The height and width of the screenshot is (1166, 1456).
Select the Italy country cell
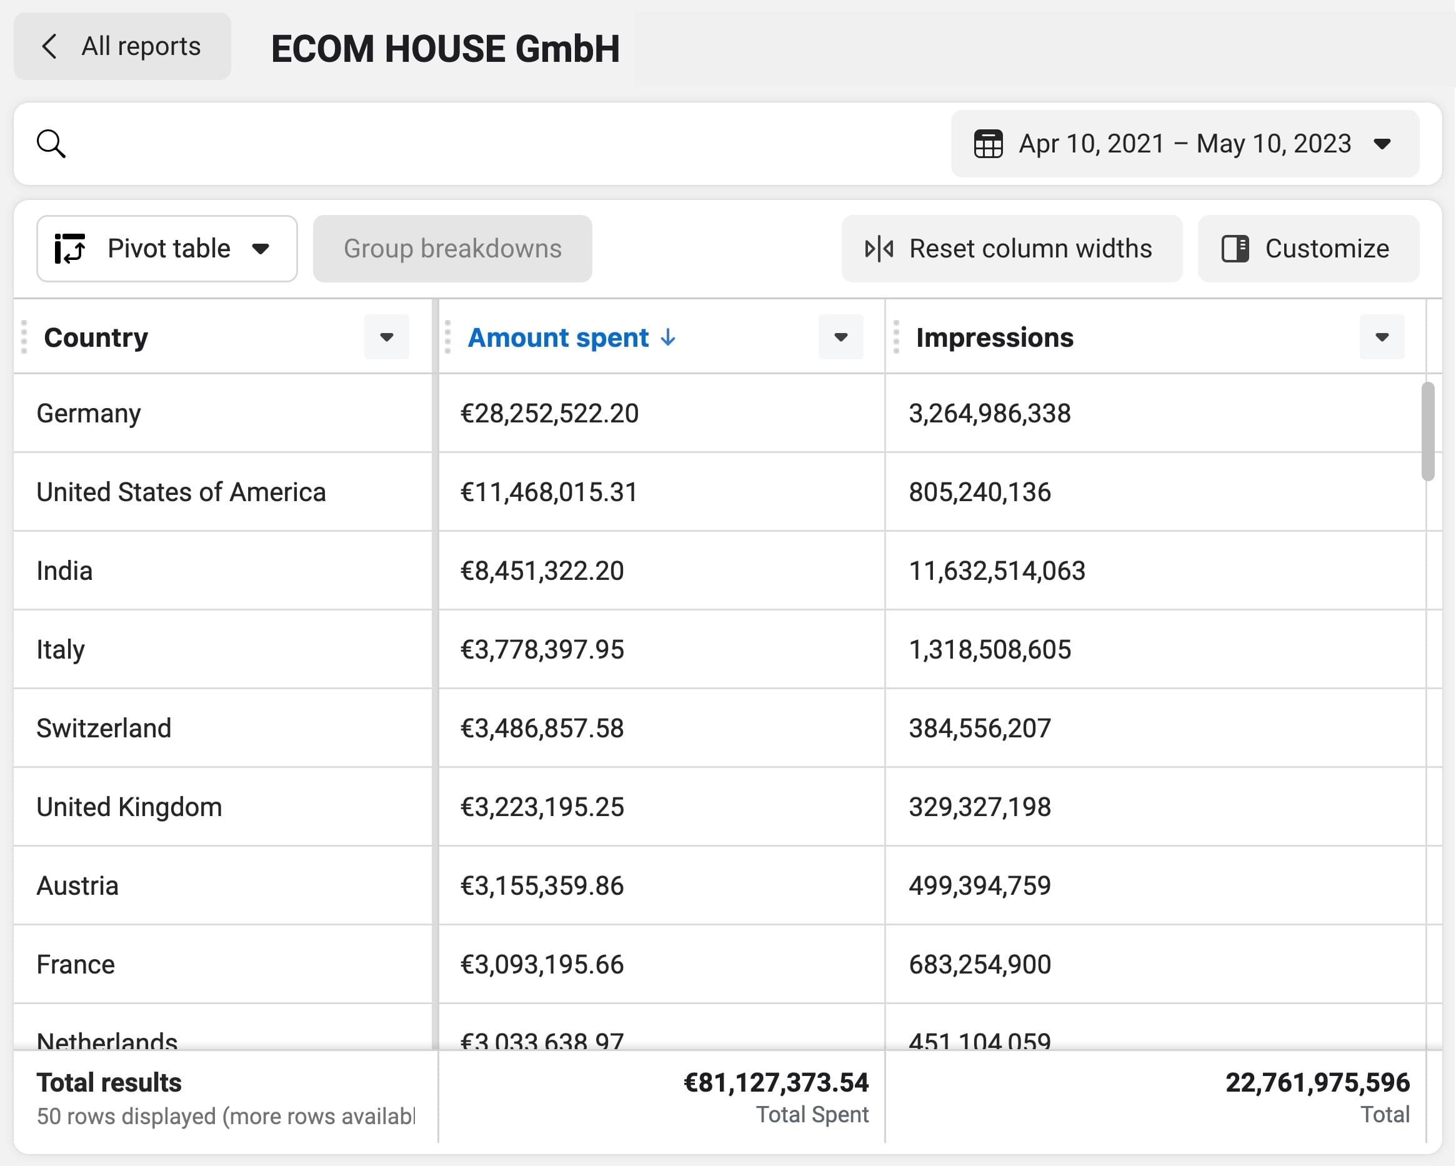(223, 649)
